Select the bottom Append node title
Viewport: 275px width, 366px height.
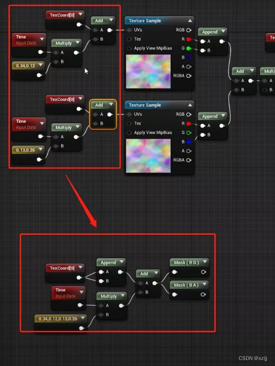pos(108,262)
